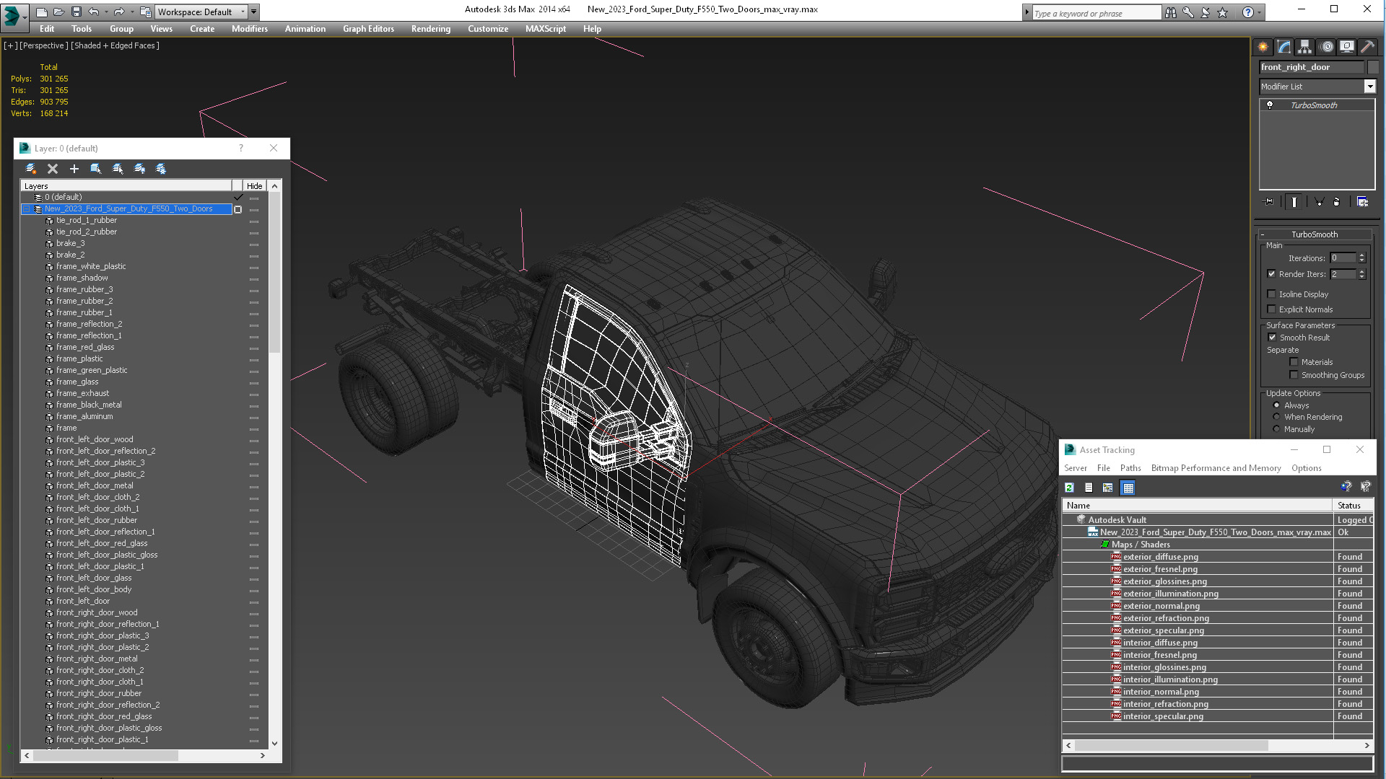
Task: Click Add Selected Objects plus icon in Layer dialog
Action: [x=74, y=169]
